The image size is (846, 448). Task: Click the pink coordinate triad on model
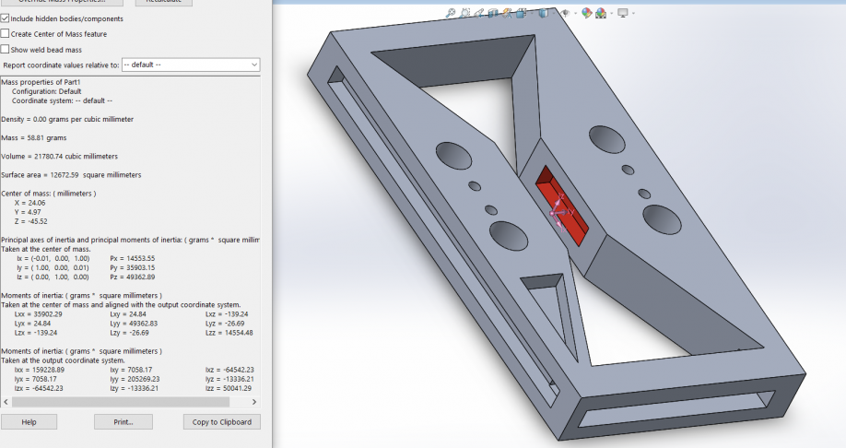[x=560, y=212]
